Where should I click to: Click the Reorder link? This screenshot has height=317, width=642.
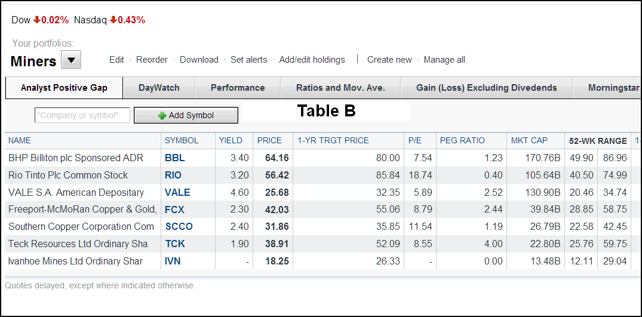[x=152, y=60]
